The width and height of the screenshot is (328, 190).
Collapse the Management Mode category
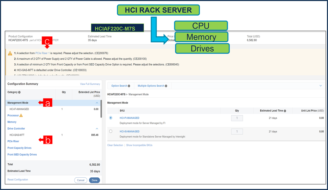[97, 103]
